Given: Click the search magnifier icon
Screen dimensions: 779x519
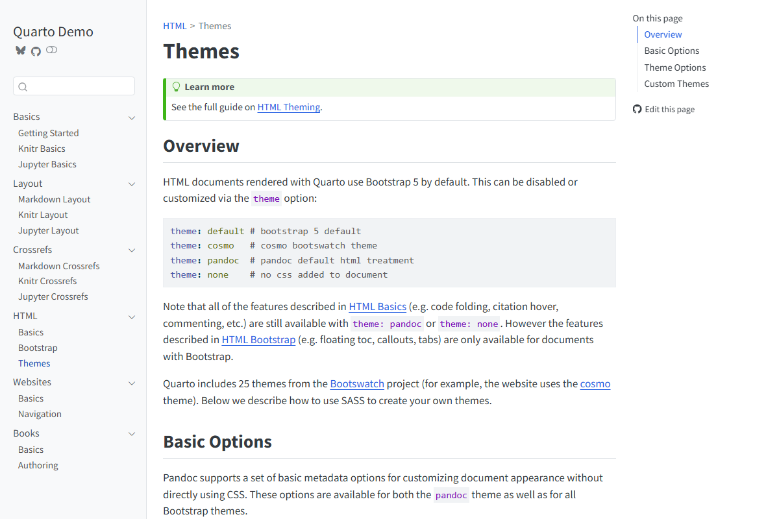Looking at the screenshot, I should click(23, 86).
